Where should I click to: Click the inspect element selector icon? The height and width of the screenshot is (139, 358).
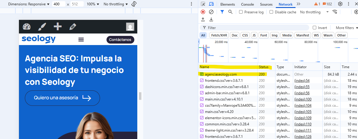pos(203,4)
